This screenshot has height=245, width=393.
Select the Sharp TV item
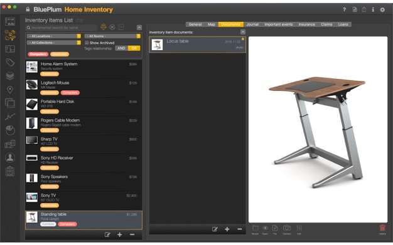click(x=83, y=143)
